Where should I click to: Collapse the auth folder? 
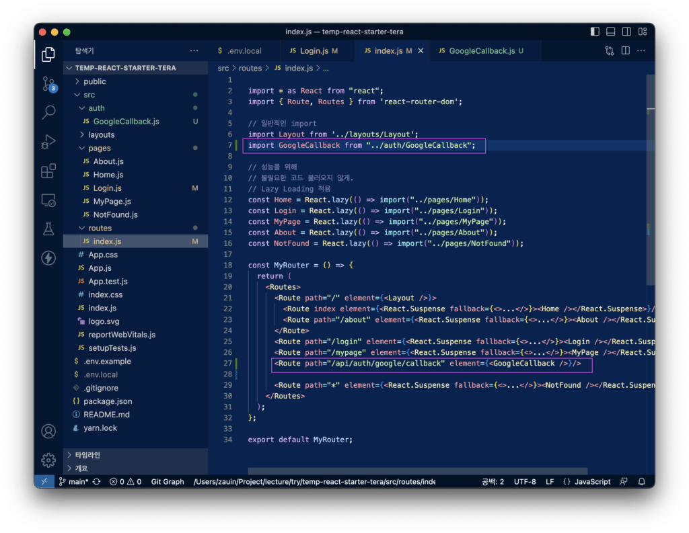96,108
